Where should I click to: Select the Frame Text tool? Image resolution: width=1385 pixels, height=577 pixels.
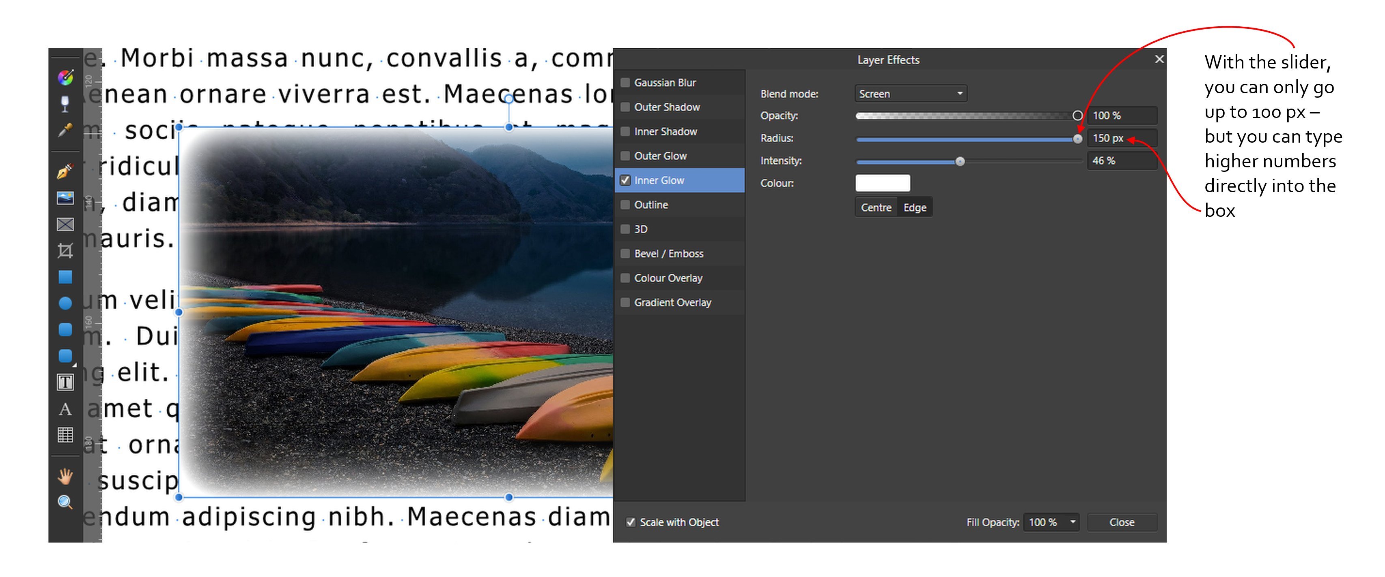point(65,382)
